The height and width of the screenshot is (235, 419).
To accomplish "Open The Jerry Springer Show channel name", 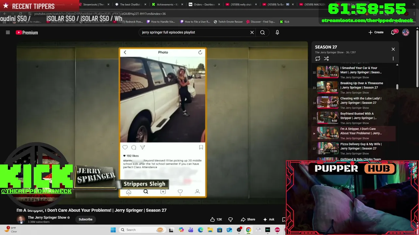I will pos(47,217).
